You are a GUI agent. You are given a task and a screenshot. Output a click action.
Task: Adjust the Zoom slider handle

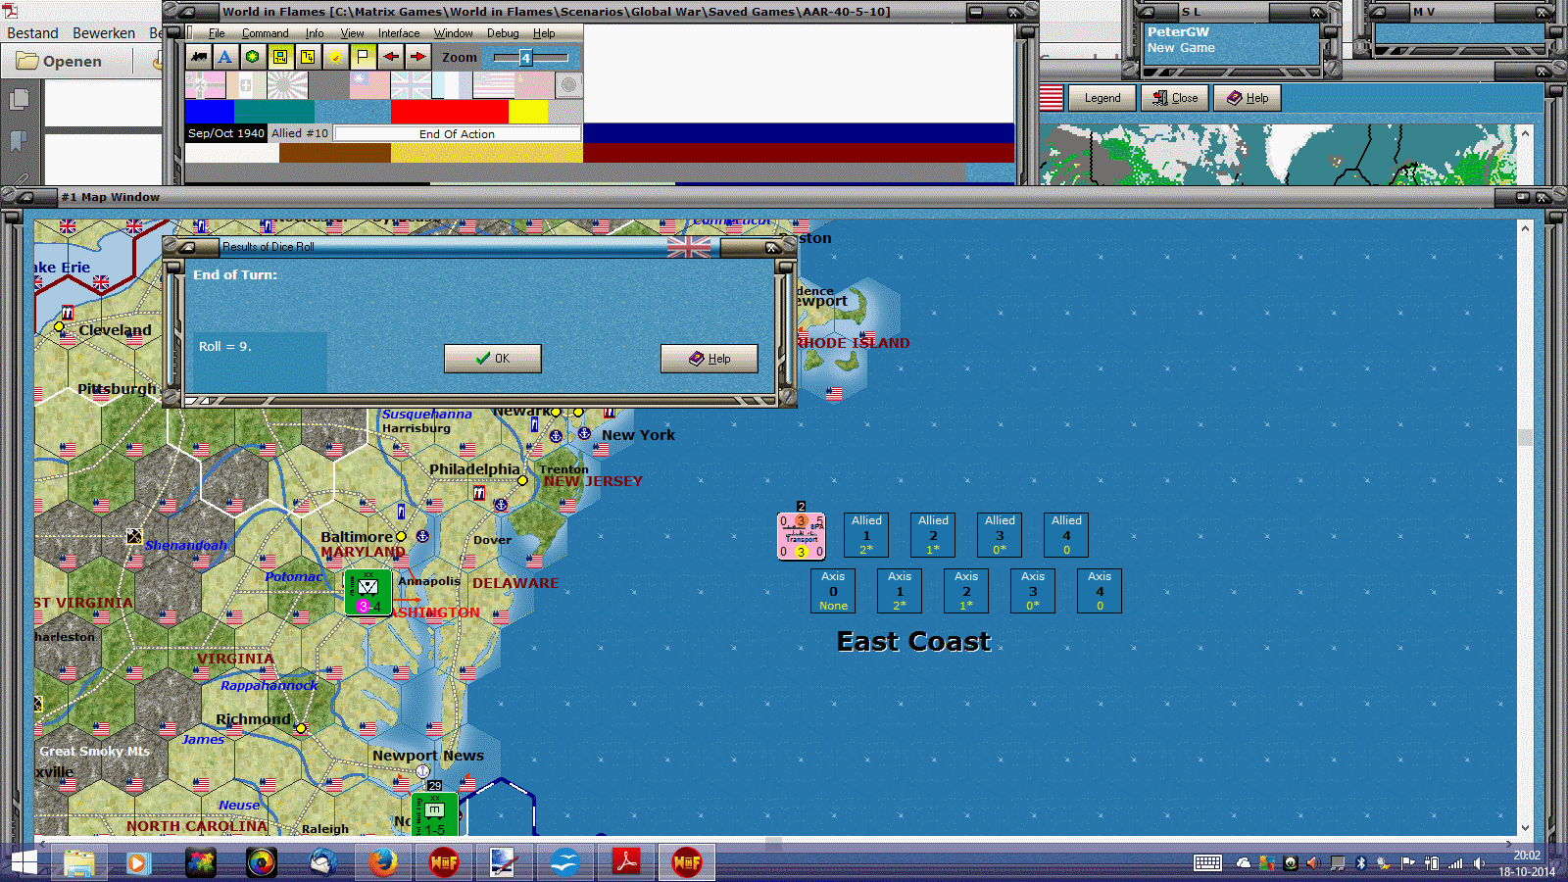click(x=525, y=58)
